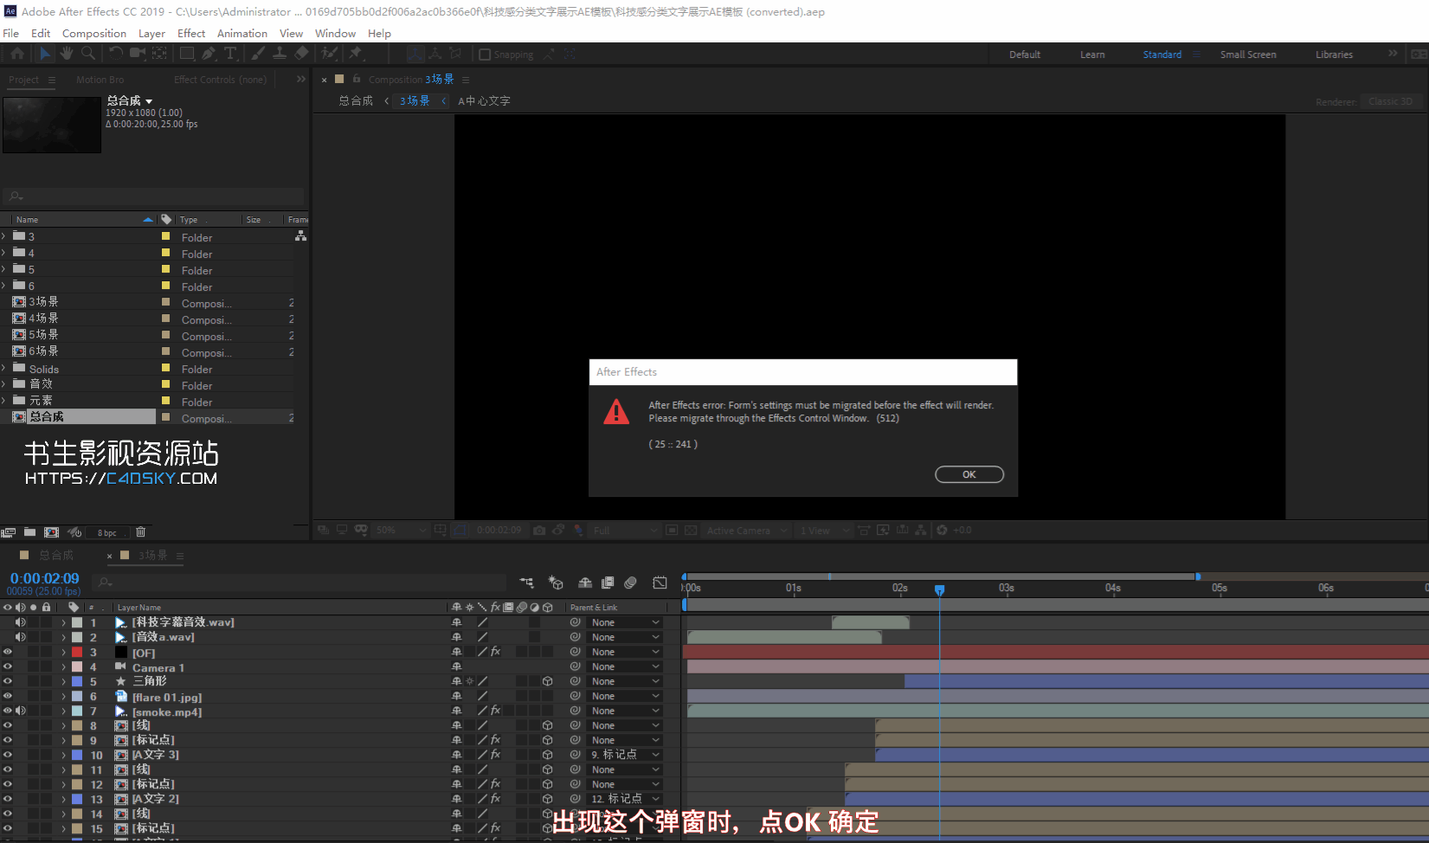This screenshot has height=843, width=1429.
Task: Click the Project panel search field
Action: click(x=154, y=196)
